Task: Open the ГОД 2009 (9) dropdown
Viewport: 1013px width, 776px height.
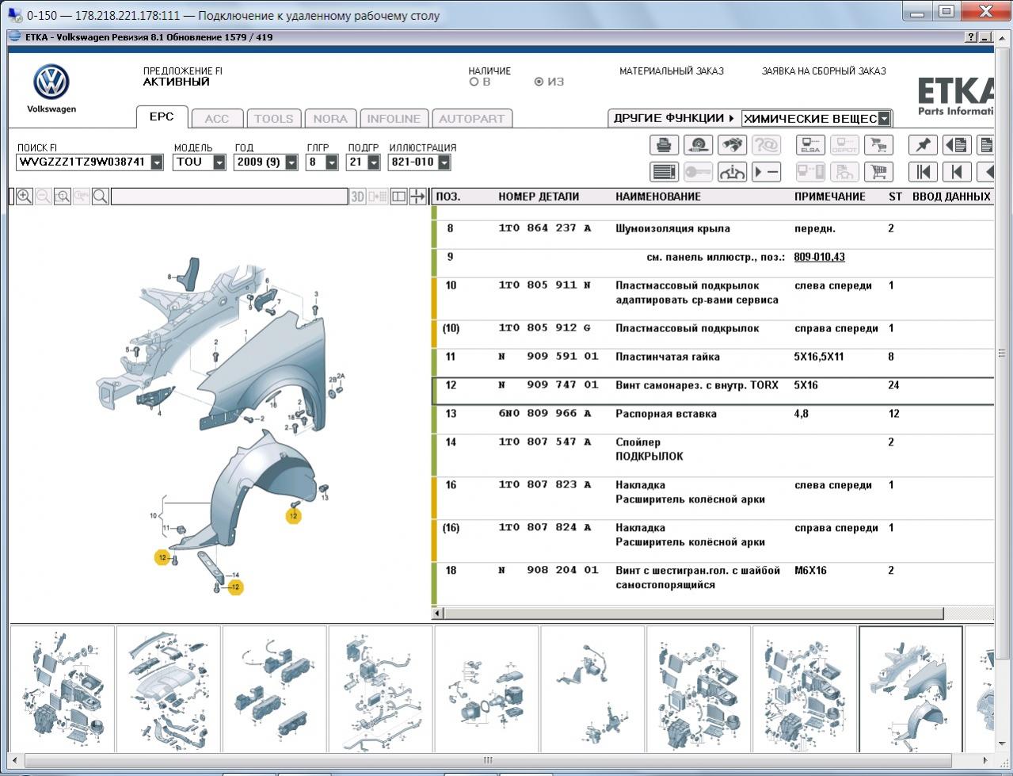Action: point(291,162)
